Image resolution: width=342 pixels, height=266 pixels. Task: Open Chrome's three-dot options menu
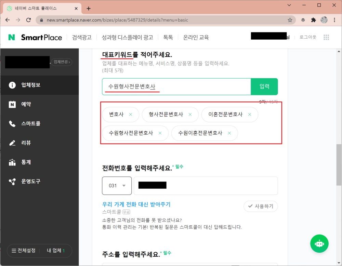[334, 20]
